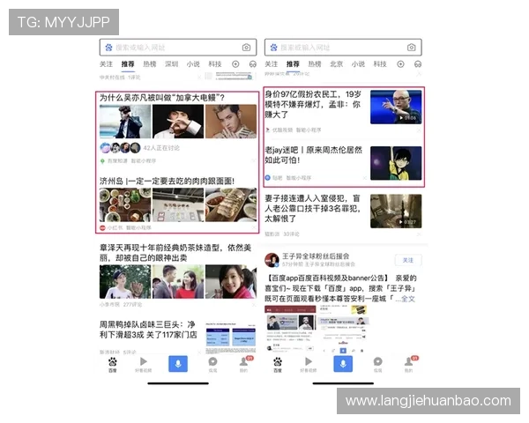This screenshot has width=529, height=423.
Task: Open article 济州岛一定要去吃的肉肉银面面
Action: point(167,182)
